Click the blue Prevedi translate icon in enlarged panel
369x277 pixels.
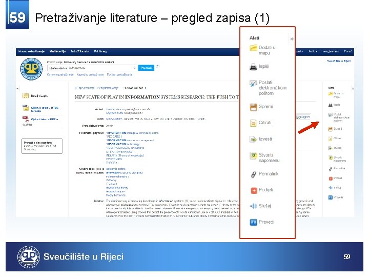coord(253,222)
